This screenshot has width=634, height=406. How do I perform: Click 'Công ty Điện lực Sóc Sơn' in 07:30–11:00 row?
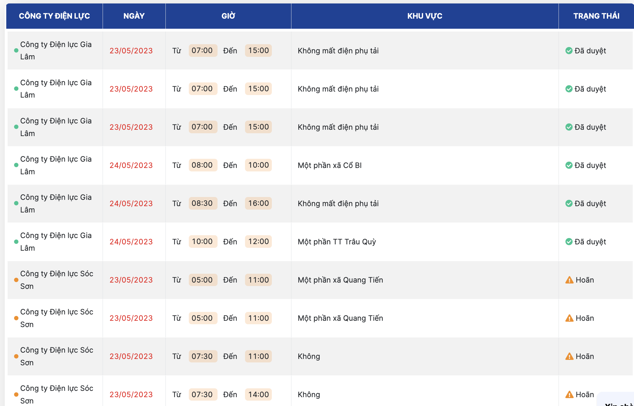pos(57,356)
